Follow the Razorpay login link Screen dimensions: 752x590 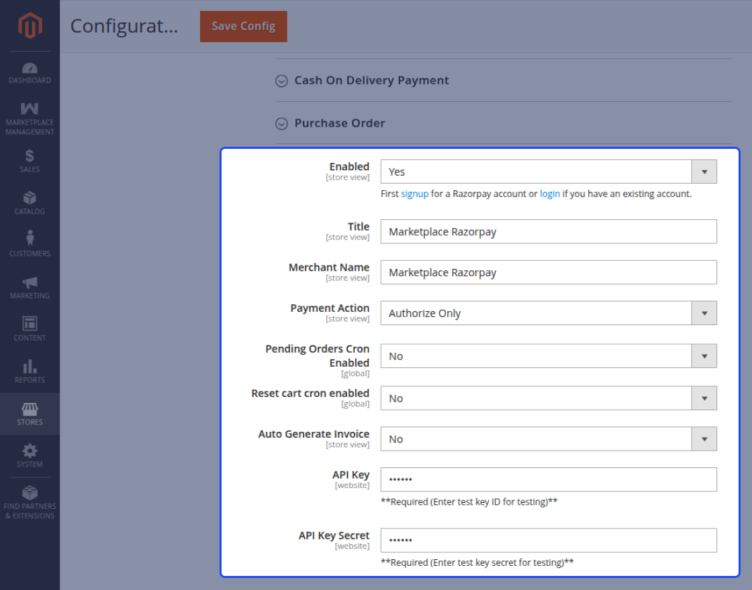550,194
